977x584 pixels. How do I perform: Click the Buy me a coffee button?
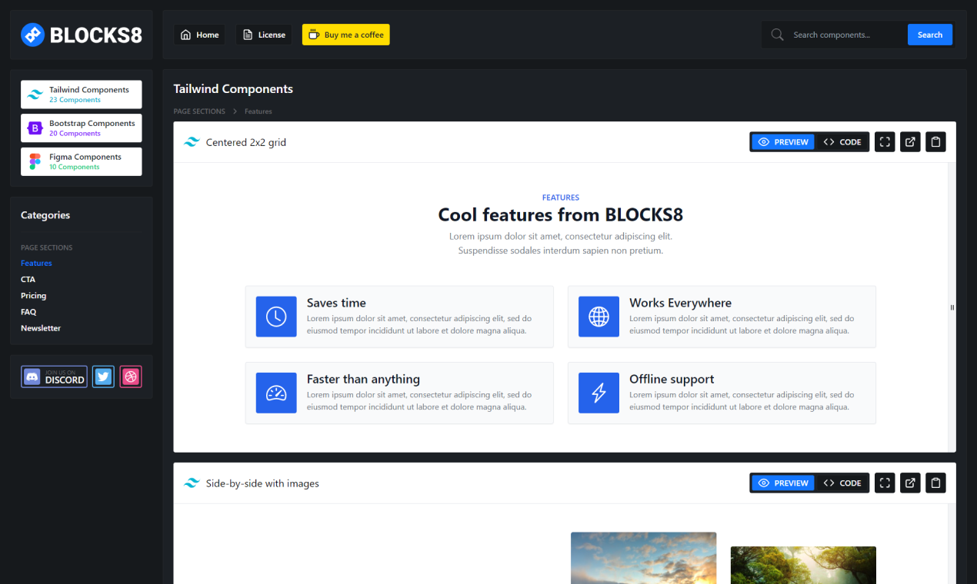point(345,34)
